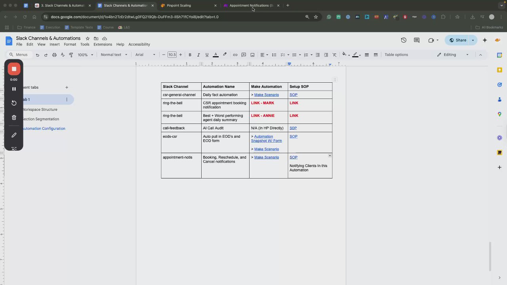Open the version history clock icon
Viewport: 507px width, 285px height.
tap(404, 40)
